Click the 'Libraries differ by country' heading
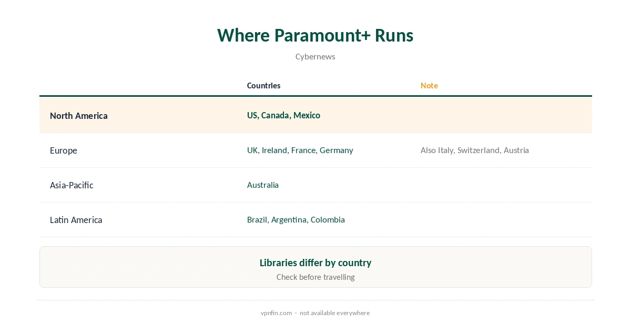Image resolution: width=631 pixels, height=323 pixels. coord(315,263)
